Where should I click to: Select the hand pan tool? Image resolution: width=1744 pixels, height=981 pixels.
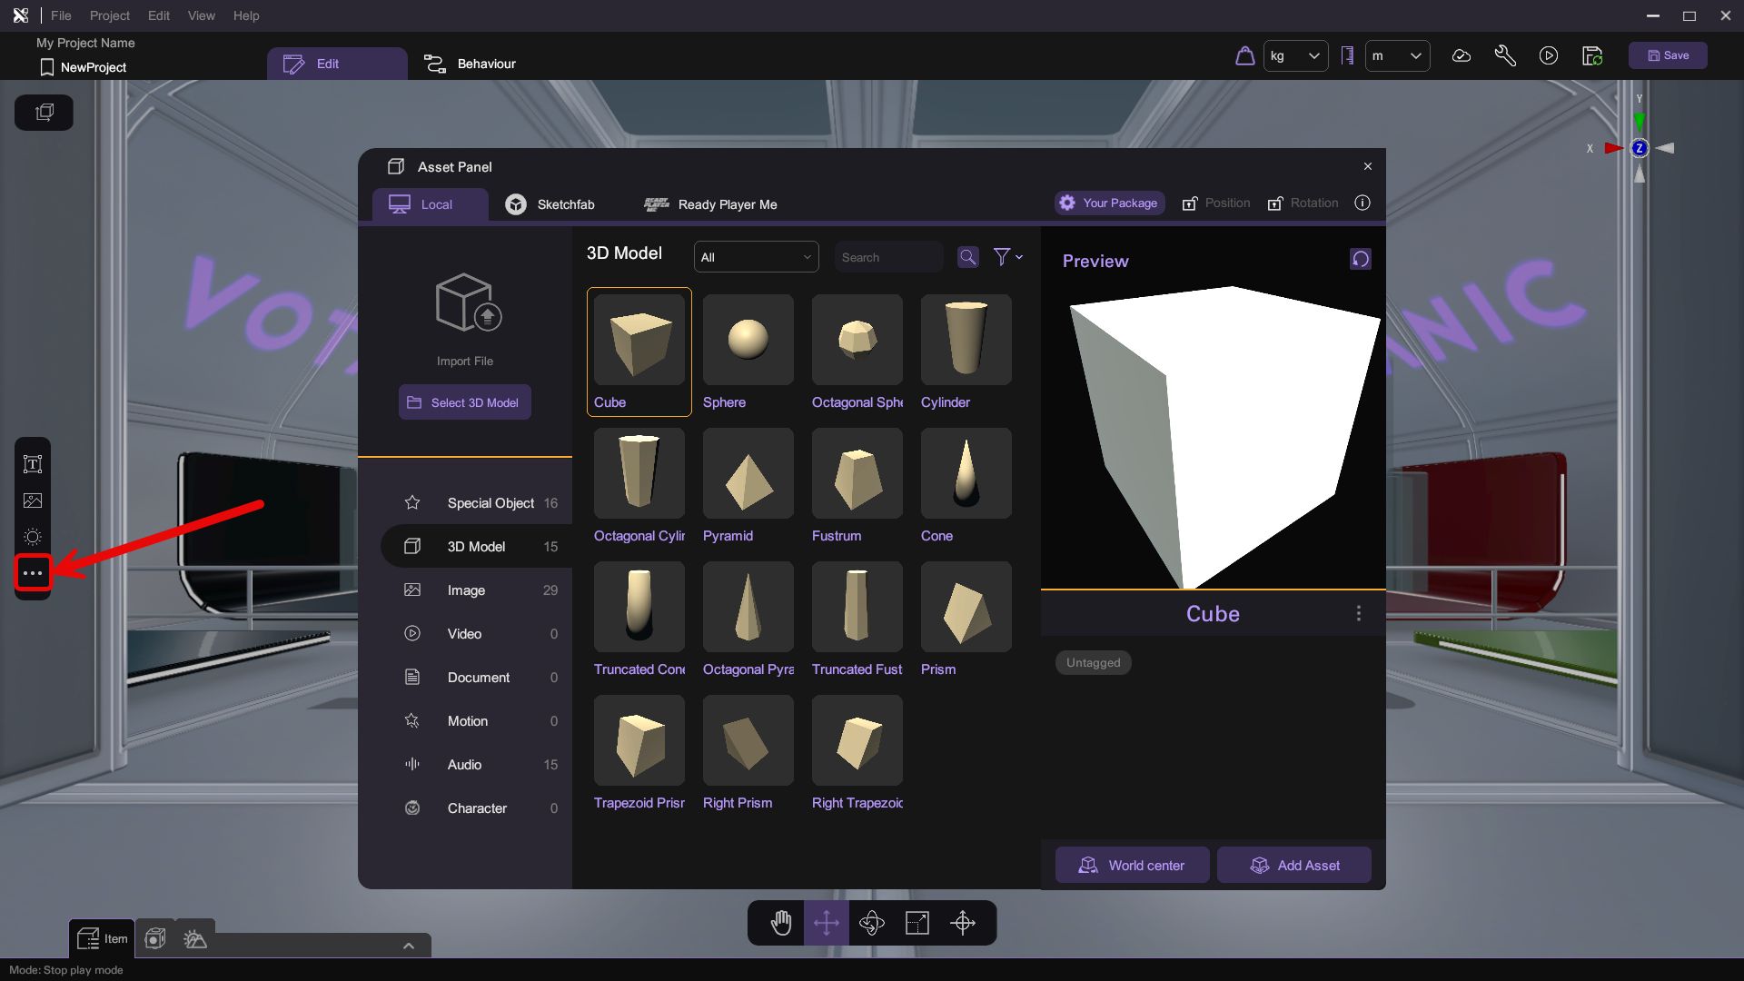click(x=781, y=923)
